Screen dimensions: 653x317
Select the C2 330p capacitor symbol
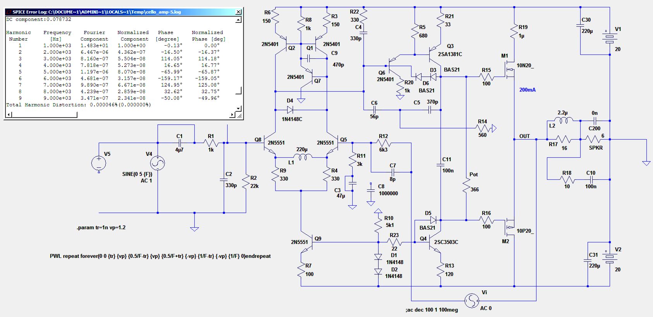224,180
